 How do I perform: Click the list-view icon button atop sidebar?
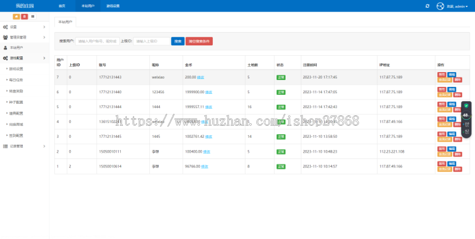[x=33, y=17]
